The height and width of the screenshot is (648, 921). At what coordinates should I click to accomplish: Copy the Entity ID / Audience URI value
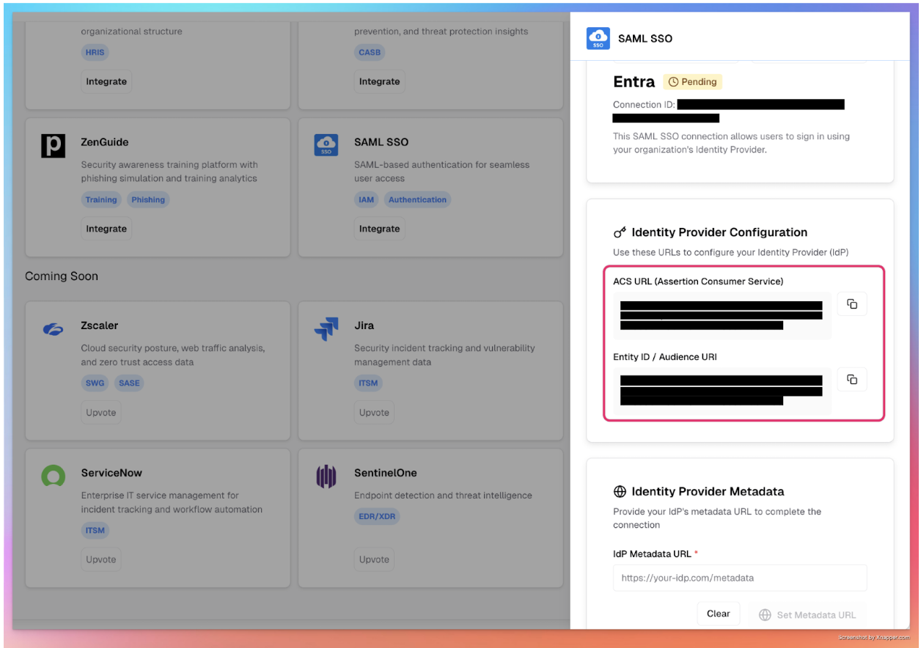[852, 379]
